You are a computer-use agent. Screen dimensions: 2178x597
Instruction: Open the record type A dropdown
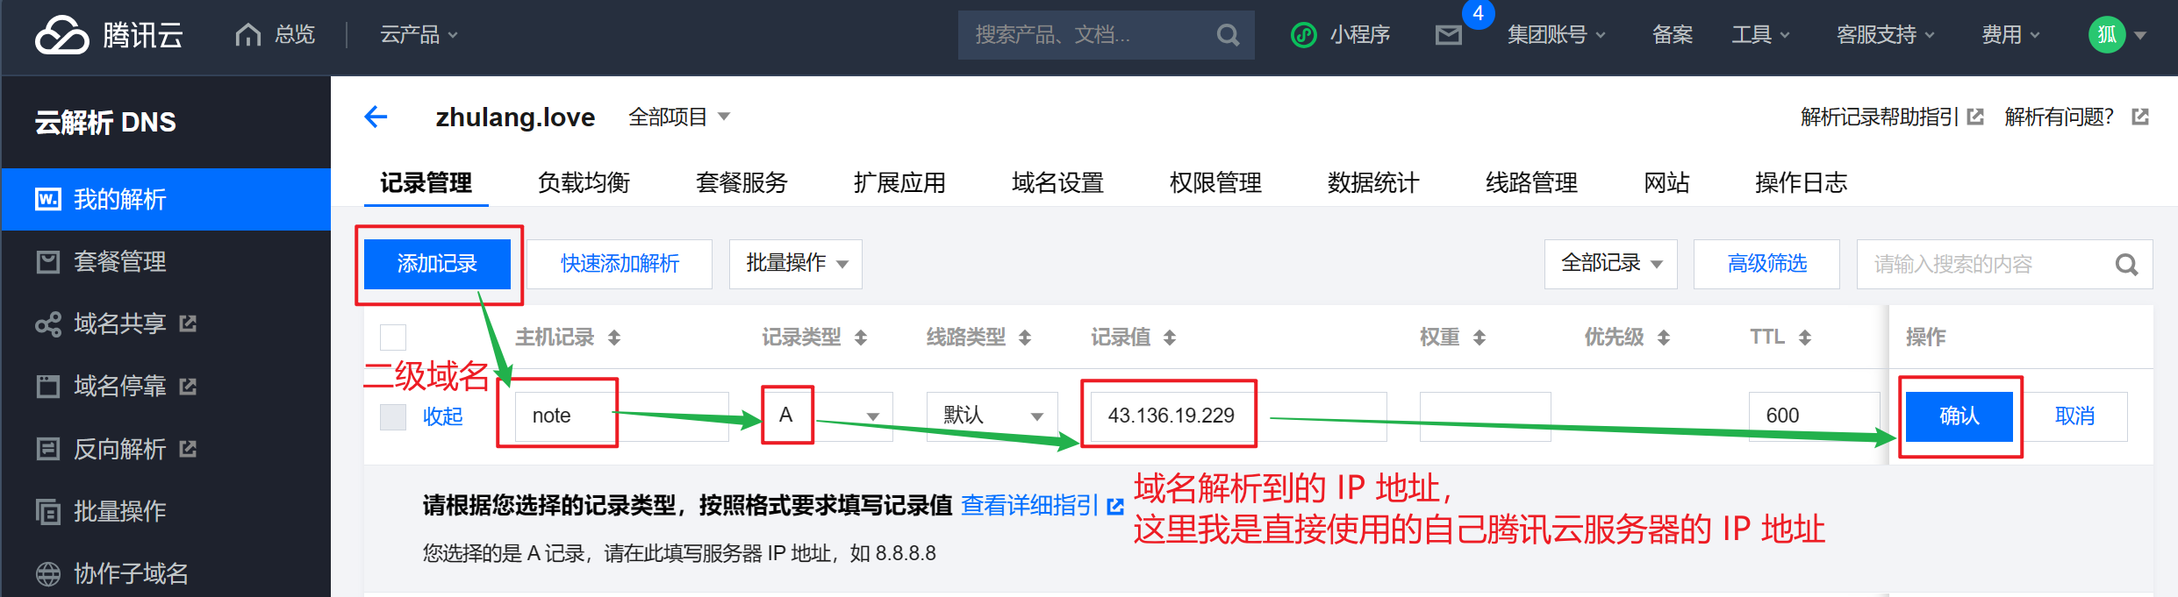point(827,416)
